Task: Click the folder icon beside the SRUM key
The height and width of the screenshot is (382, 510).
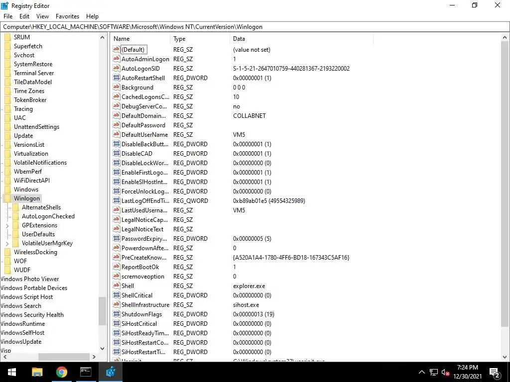Action: point(7,37)
